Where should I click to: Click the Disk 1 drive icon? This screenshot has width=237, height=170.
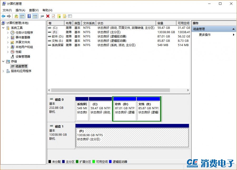tap(52, 126)
